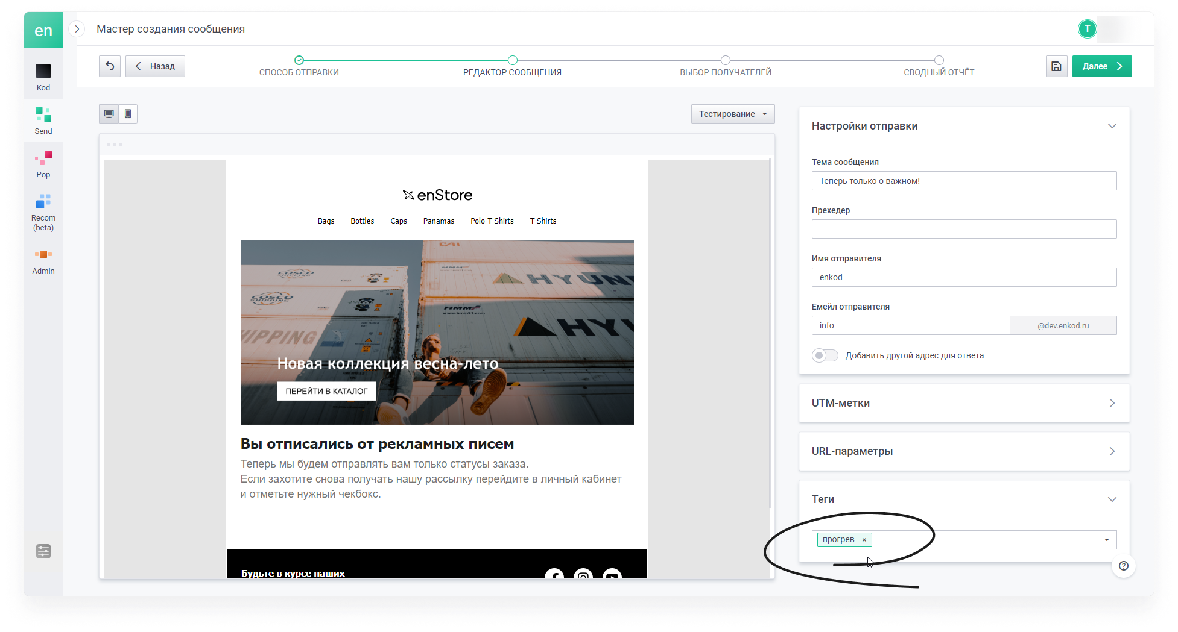Go back with Назад button
The width and height of the screenshot is (1178, 632).
[155, 66]
